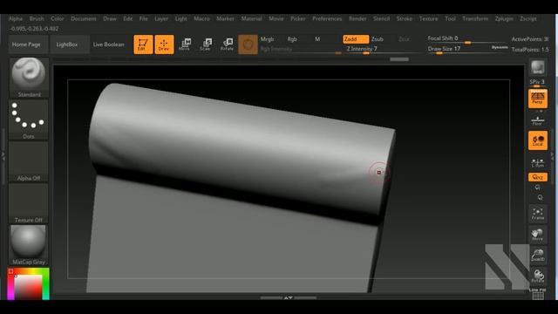Activate Draw mode button
The height and width of the screenshot is (314, 558).
(x=164, y=44)
